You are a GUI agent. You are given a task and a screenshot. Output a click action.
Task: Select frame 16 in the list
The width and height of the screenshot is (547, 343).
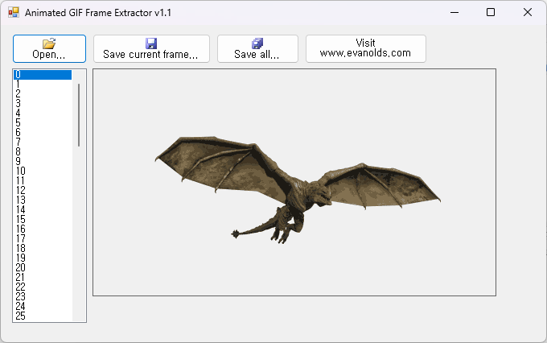pos(43,229)
